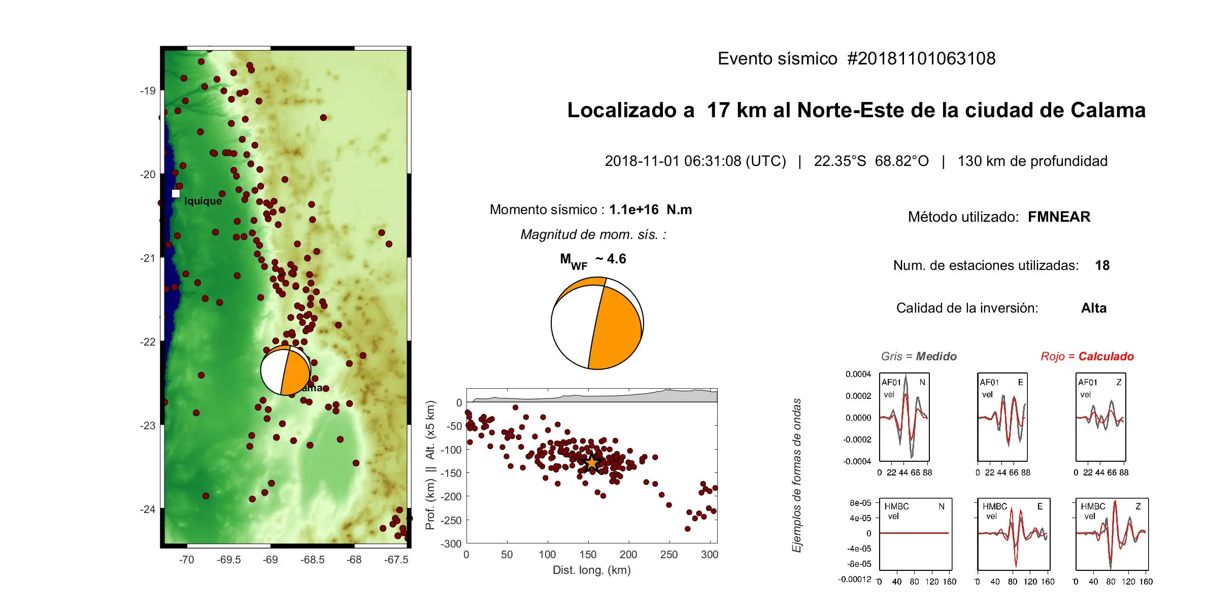Image resolution: width=1207 pixels, height=615 pixels.
Task: Click the 'Prof. (km) || Alt. (x5 km)' axis label
Action: 430,465
